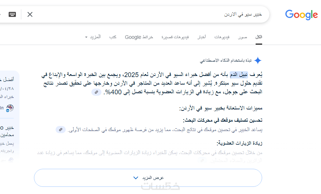The image size is (321, 194).
Task: Click the highlighted name نبيل الدم
Action: [x=239, y=75]
